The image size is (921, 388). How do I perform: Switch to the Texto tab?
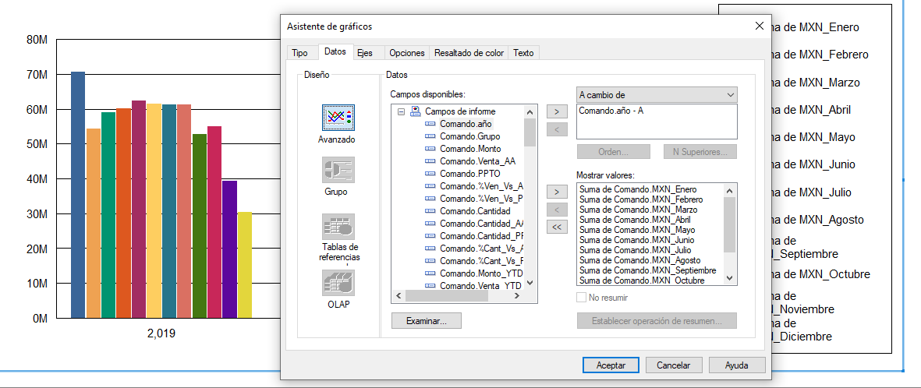523,53
